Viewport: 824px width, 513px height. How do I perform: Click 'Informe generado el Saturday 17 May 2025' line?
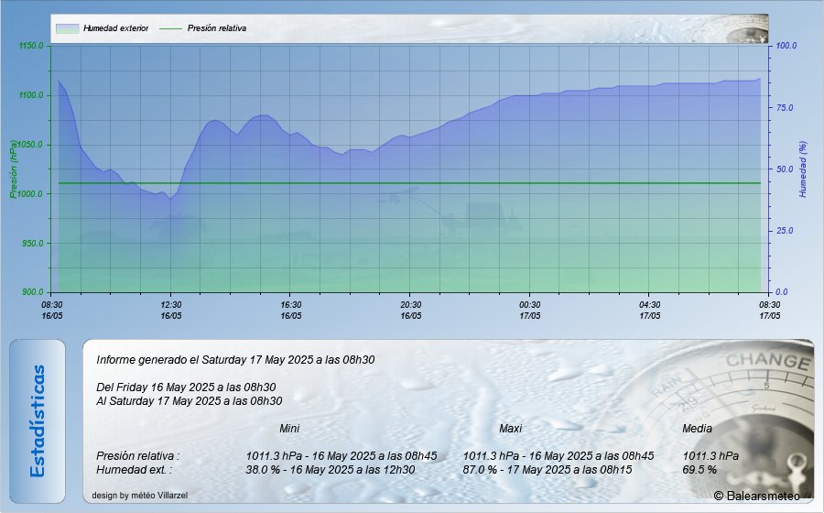click(235, 360)
